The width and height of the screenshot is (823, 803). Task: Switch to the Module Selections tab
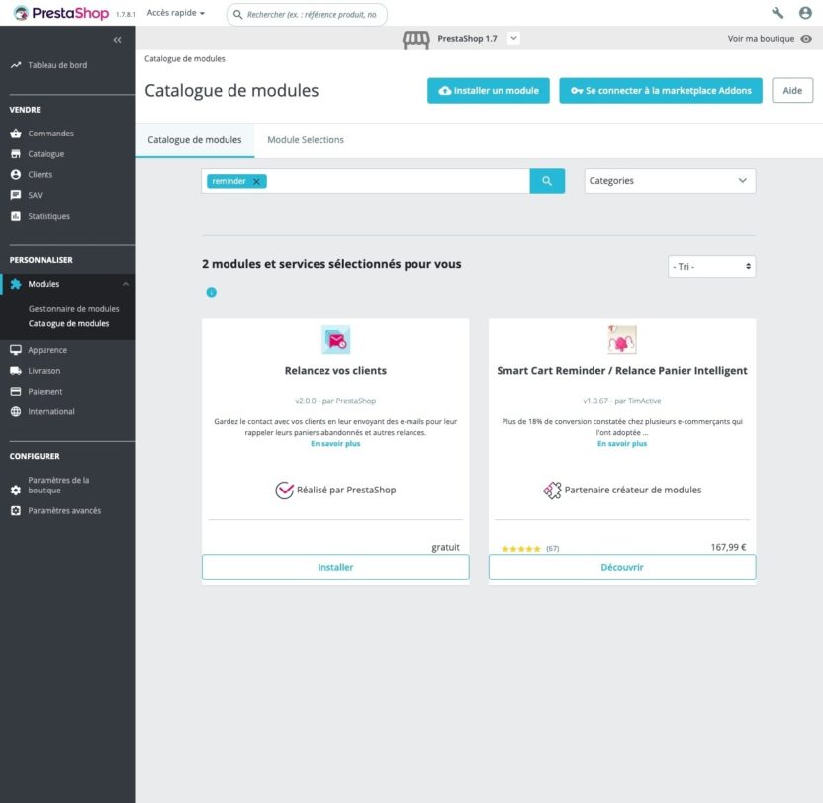tap(305, 140)
